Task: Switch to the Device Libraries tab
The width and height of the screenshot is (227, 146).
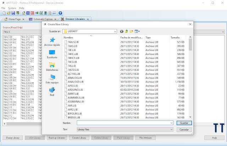Action: pos(75,19)
